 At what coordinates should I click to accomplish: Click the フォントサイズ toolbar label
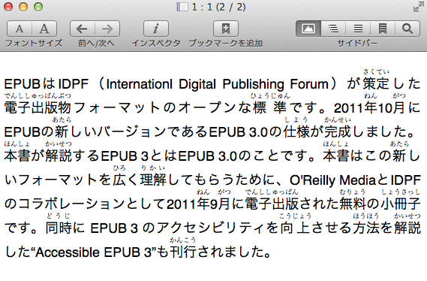coord(34,43)
